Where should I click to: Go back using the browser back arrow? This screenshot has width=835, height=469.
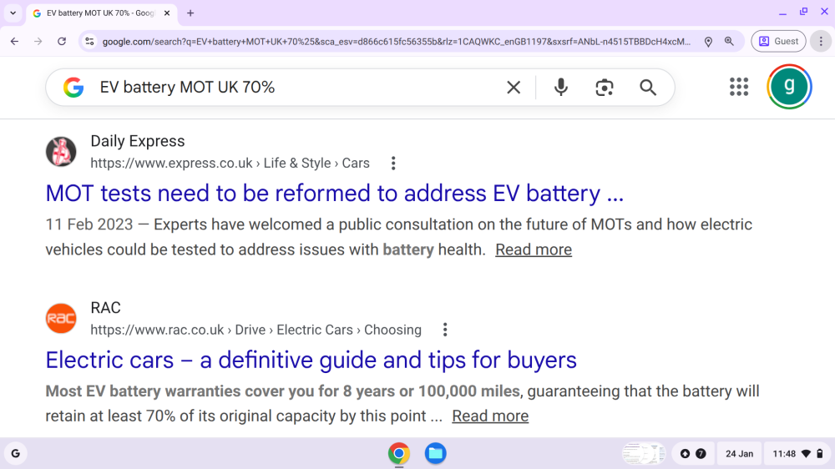click(x=14, y=42)
